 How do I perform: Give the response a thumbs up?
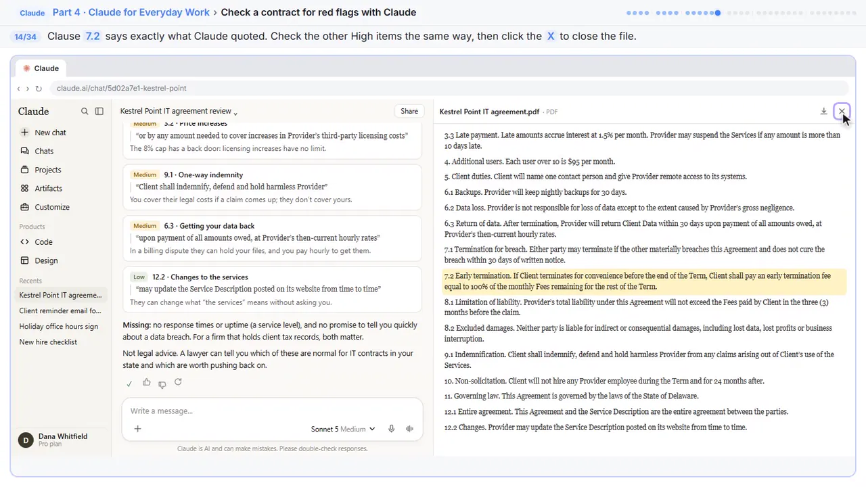point(146,383)
